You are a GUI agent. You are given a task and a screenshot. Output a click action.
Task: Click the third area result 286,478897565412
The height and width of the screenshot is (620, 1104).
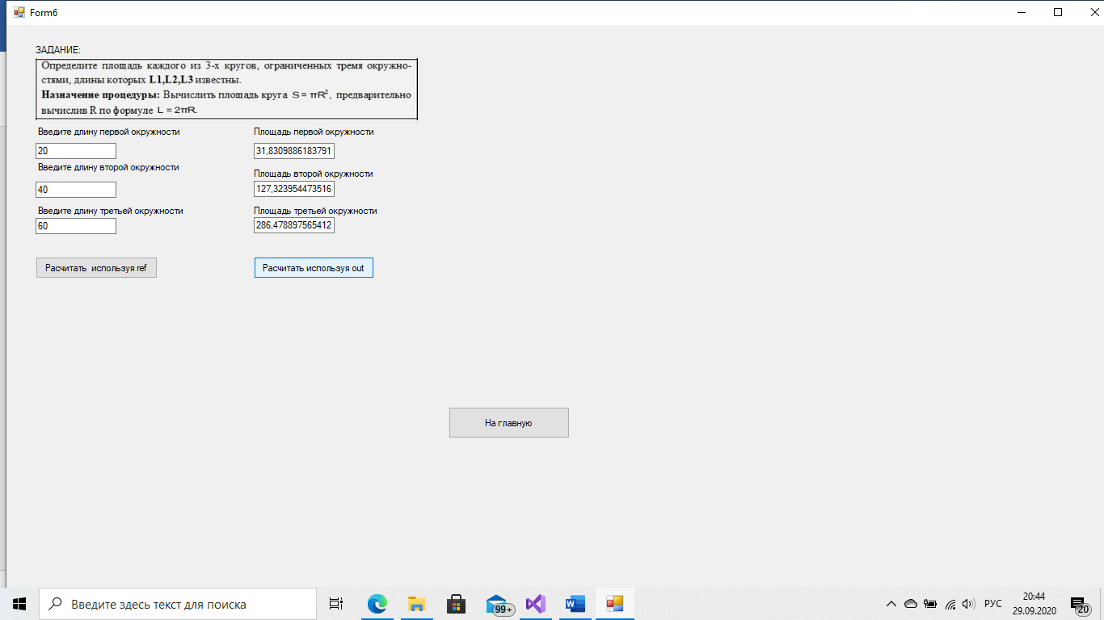[294, 226]
